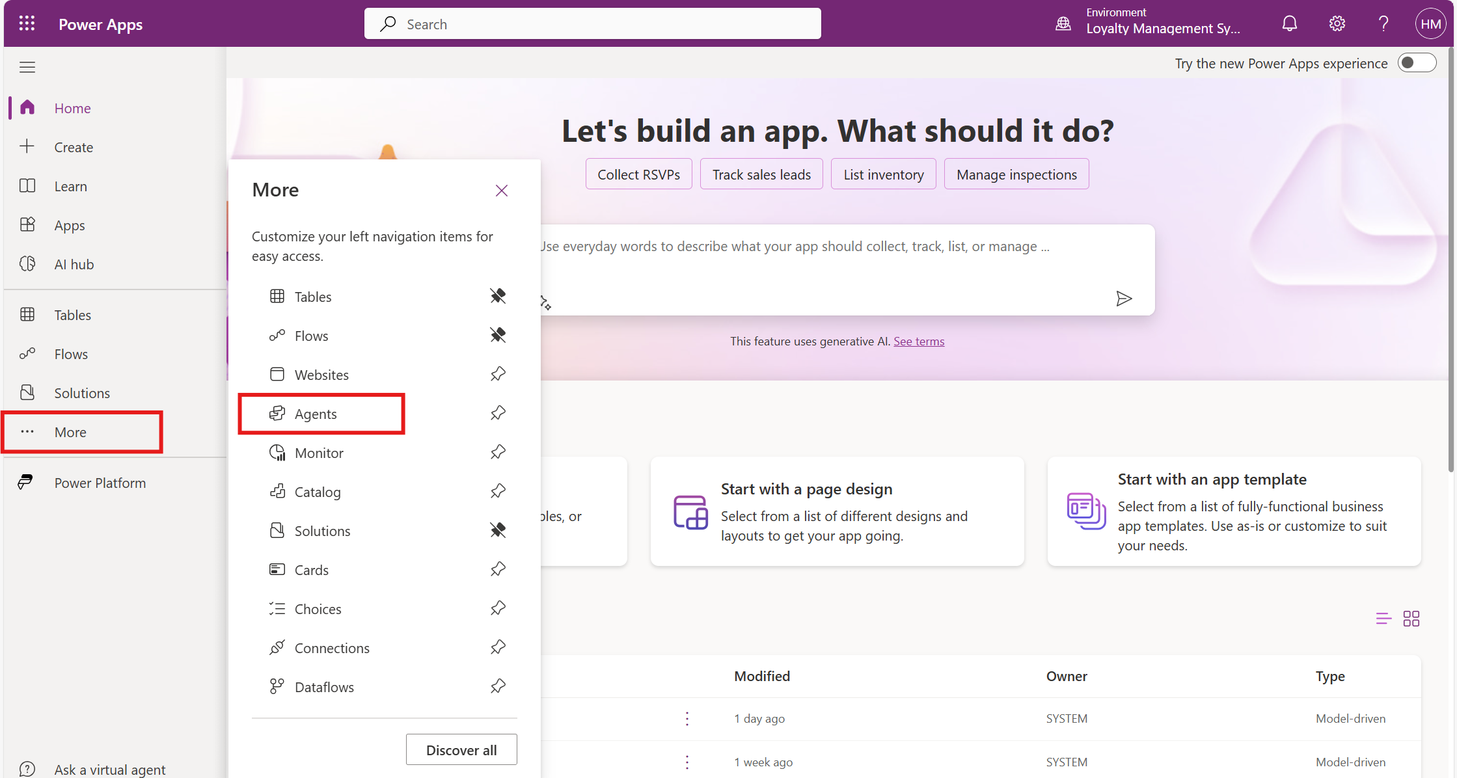Open the See terms link
This screenshot has width=1457, height=778.
918,342
